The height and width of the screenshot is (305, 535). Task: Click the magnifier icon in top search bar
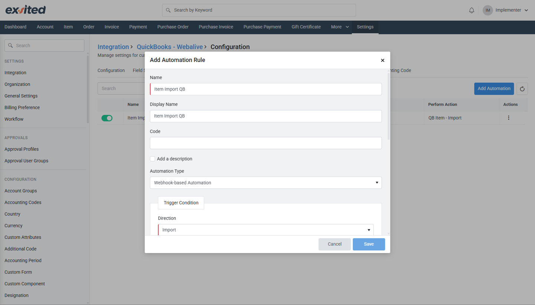[x=168, y=10]
